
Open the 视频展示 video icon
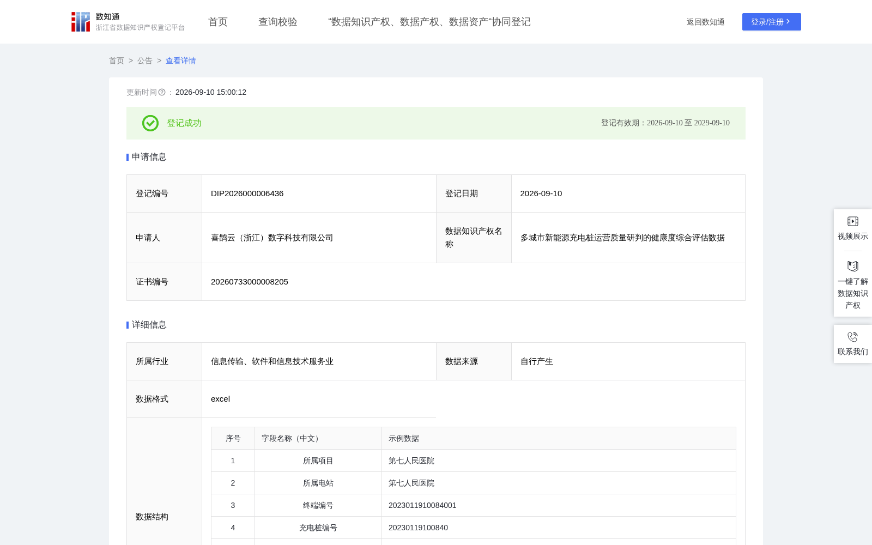pyautogui.click(x=853, y=221)
